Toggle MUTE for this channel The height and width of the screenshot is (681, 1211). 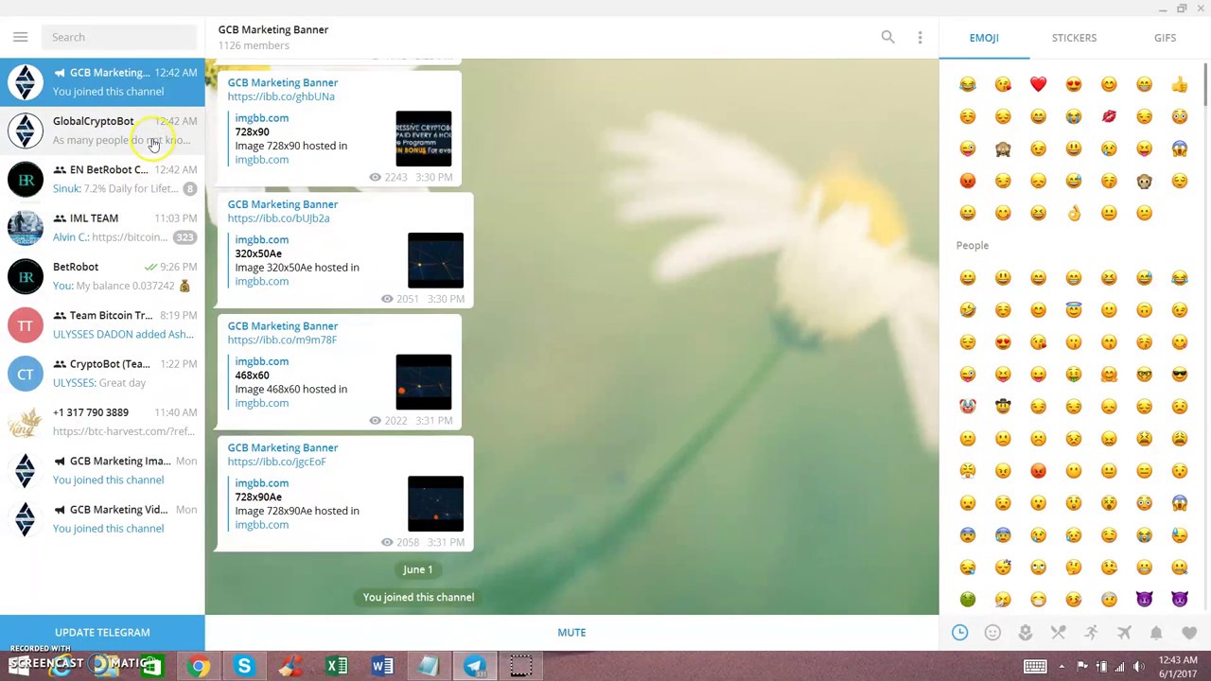pos(571,632)
